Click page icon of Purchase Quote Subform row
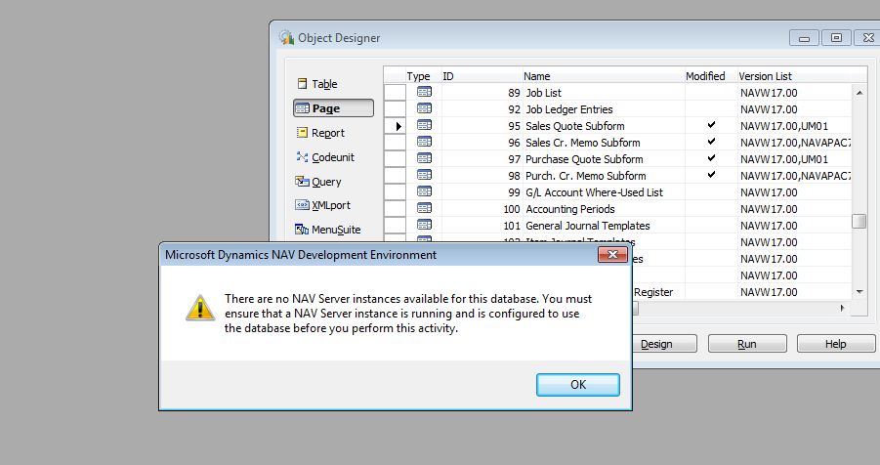The width and height of the screenshot is (880, 465). coord(424,158)
